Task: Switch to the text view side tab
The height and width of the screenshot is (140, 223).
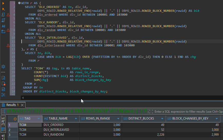Action: click(x=3, y=137)
